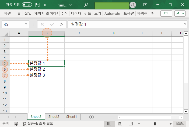Toggle the AutoSave switch
The width and height of the screenshot is (189, 127).
26,5
